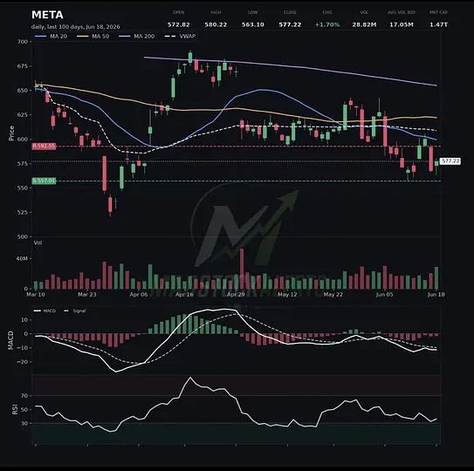Click the 650 price axis tick
474x471 pixels.
pyautogui.click(x=23, y=91)
